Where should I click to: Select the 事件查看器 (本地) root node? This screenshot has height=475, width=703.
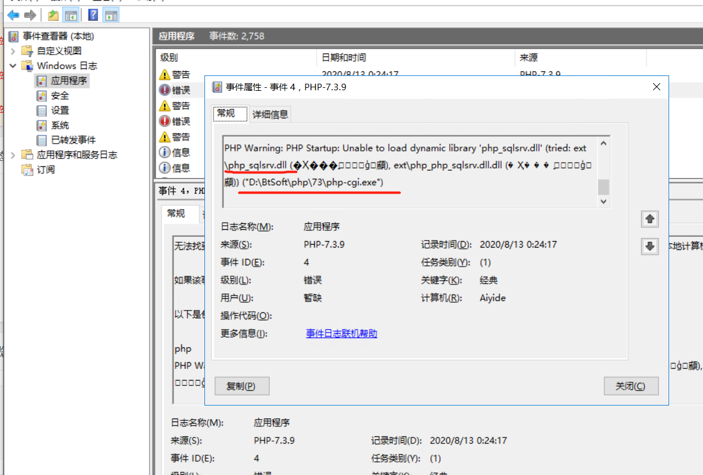58,36
